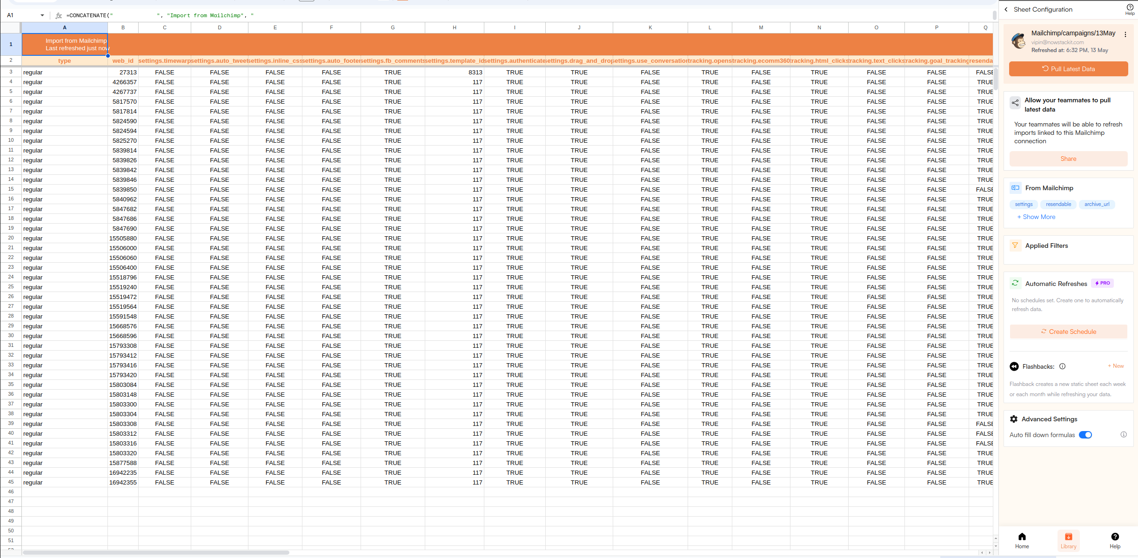Open the Name box dropdown arrow
The width and height of the screenshot is (1138, 558).
[42, 15]
